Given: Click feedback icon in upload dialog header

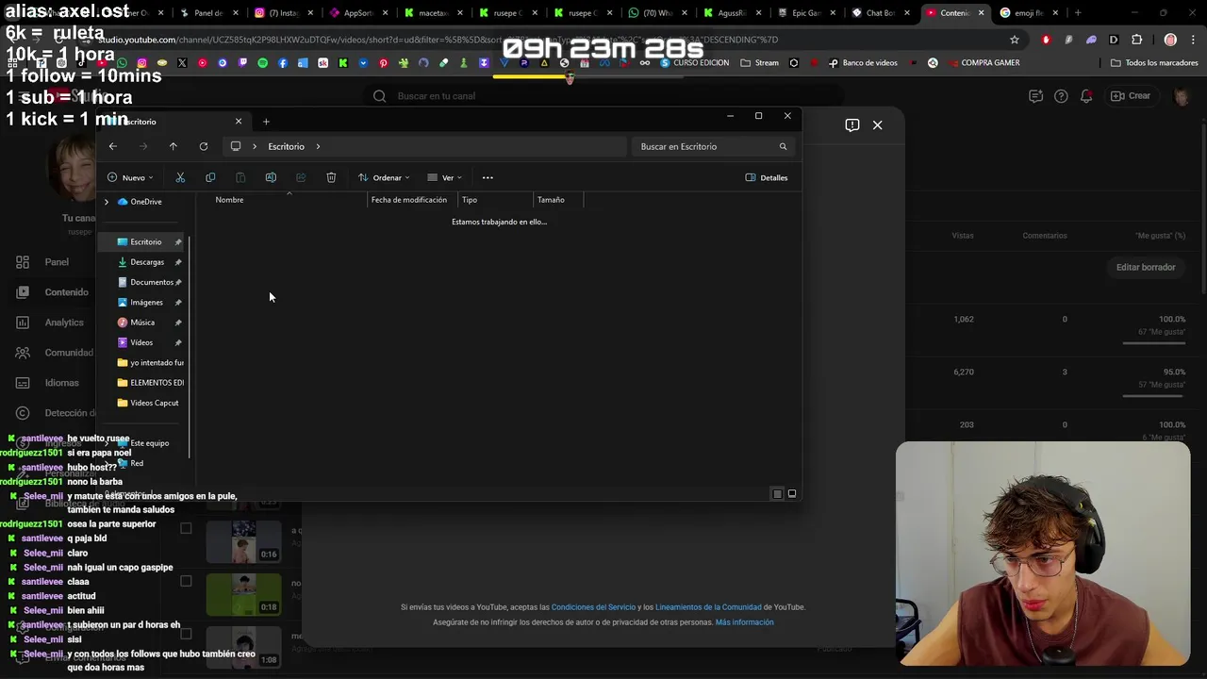Looking at the screenshot, I should [852, 124].
